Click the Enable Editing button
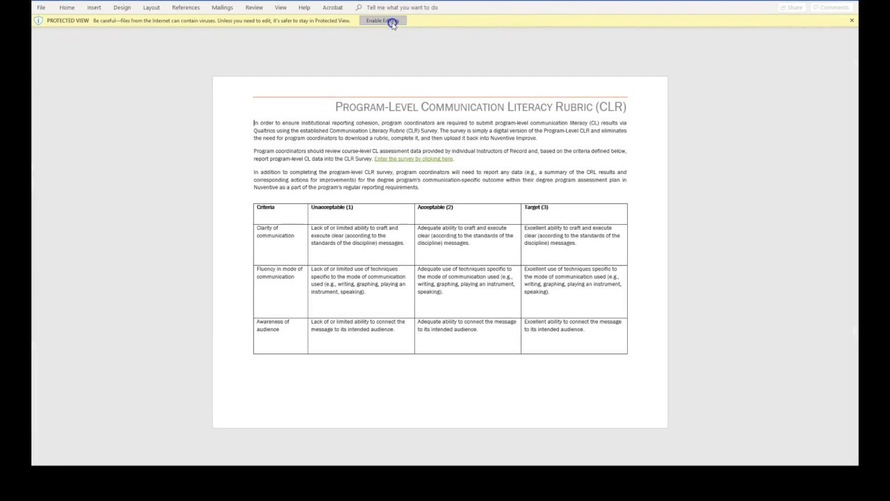Image resolution: width=890 pixels, height=501 pixels. (x=382, y=21)
